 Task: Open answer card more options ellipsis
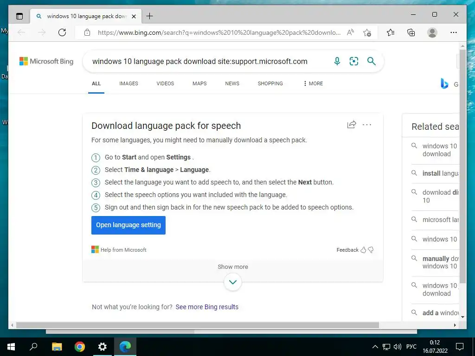click(x=367, y=124)
